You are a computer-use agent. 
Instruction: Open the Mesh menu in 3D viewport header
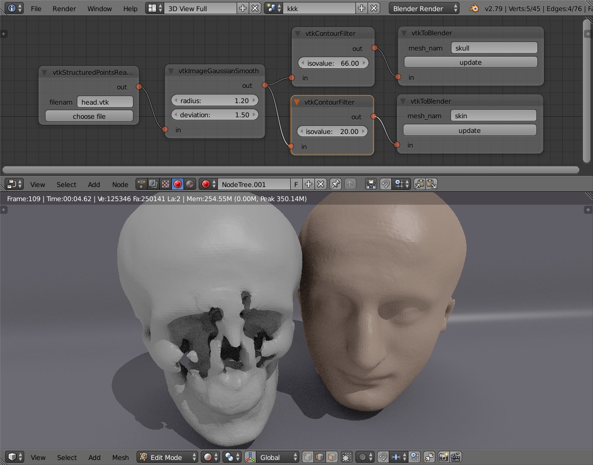click(x=120, y=457)
